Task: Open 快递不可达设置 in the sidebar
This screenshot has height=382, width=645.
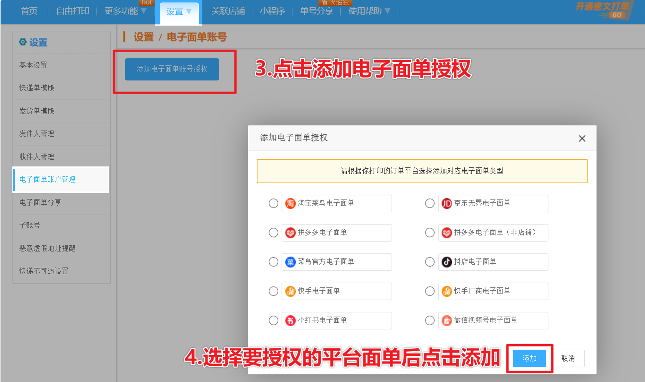Action: [x=61, y=271]
